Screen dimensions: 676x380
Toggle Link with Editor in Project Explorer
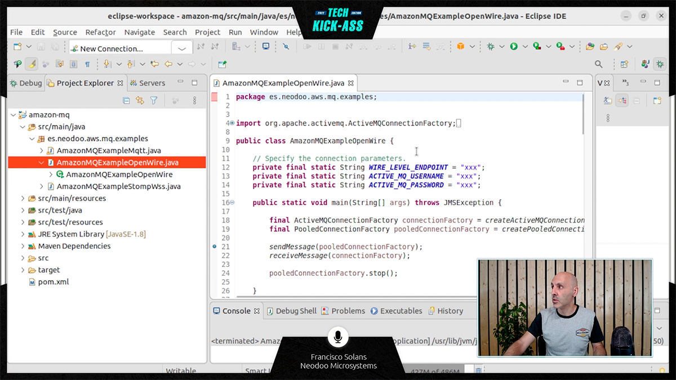(140, 101)
